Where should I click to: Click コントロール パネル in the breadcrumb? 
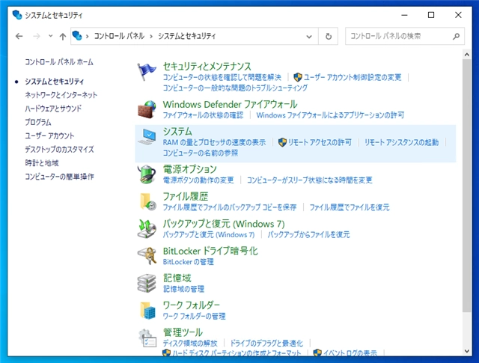[119, 36]
